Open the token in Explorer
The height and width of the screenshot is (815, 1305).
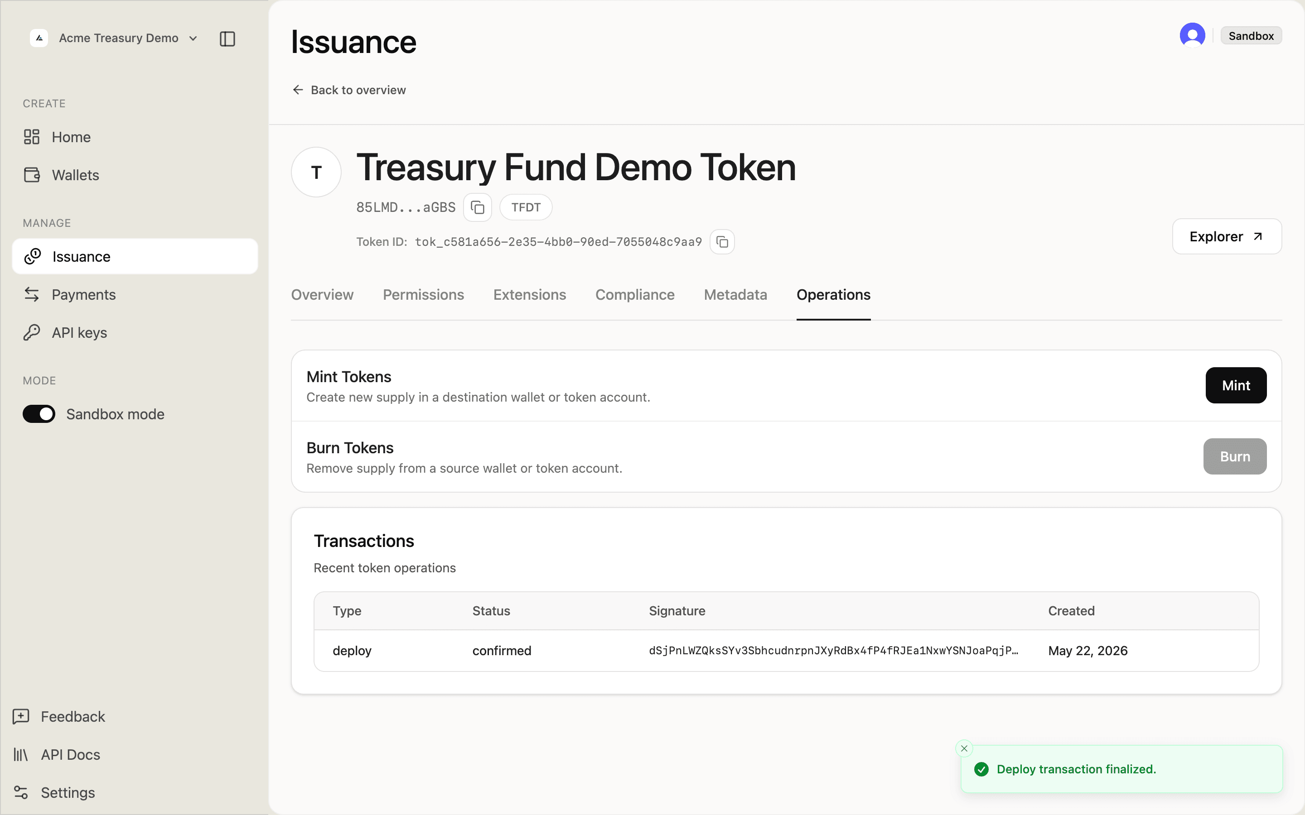pos(1227,236)
